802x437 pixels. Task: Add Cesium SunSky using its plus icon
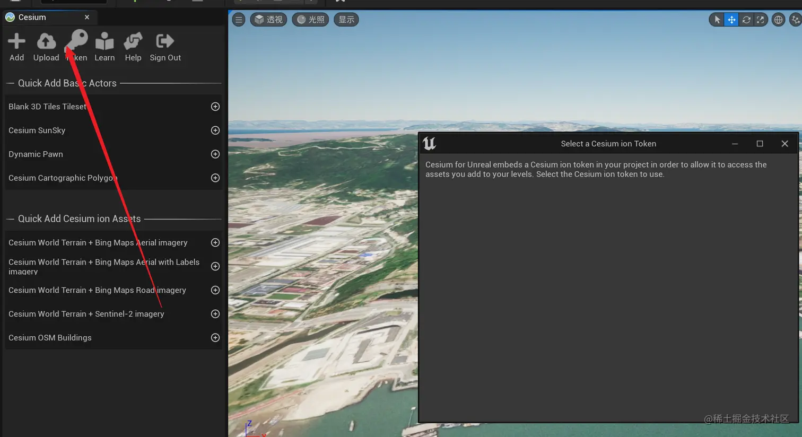(x=215, y=130)
